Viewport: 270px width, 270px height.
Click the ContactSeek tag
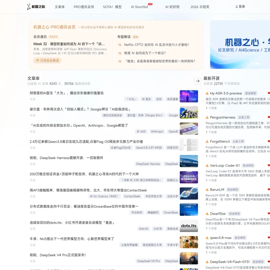[x=132, y=196]
